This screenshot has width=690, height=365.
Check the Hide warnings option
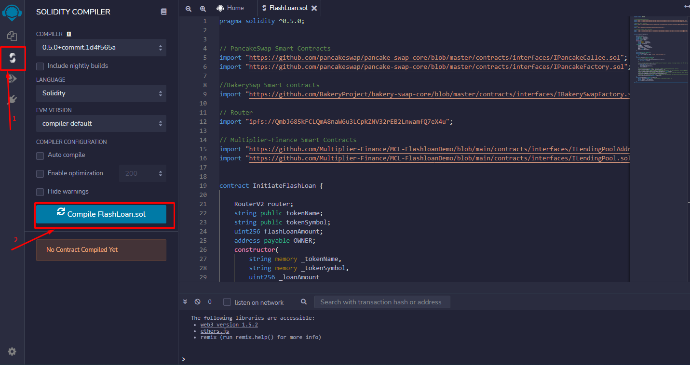40,192
